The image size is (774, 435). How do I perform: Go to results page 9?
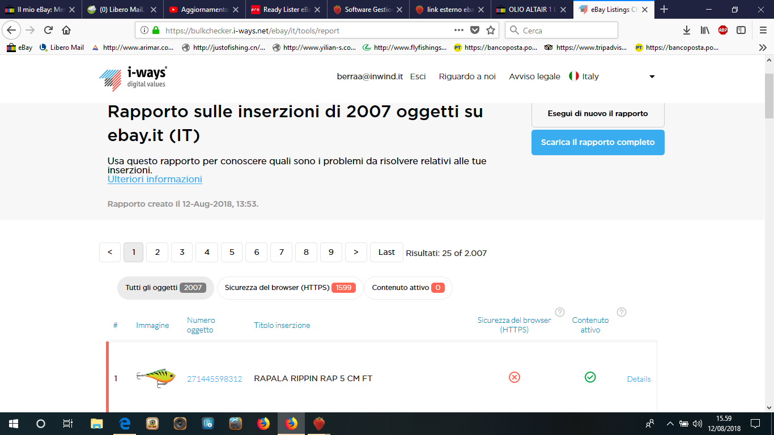click(331, 252)
